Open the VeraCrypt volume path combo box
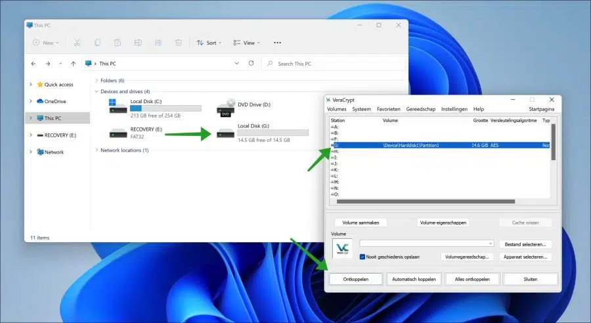 (426, 244)
